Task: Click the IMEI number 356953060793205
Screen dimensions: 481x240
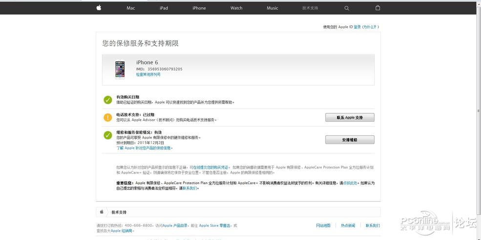Action: coord(165,69)
